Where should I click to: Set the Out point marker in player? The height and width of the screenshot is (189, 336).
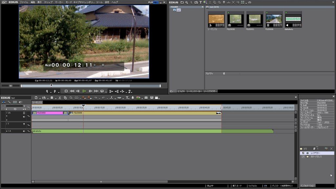[x=55, y=91]
